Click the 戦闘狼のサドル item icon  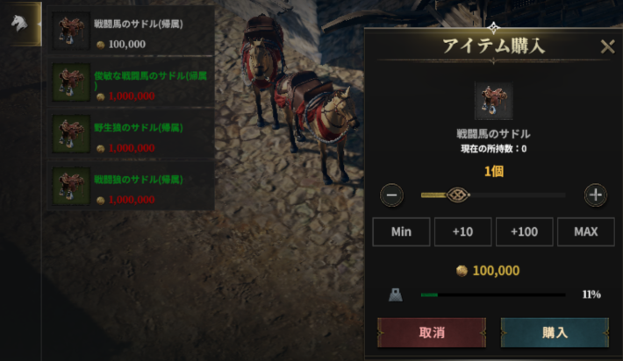click(71, 187)
